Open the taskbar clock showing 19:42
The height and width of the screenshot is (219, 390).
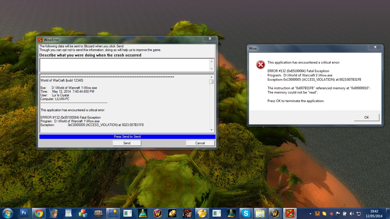pos(374,213)
